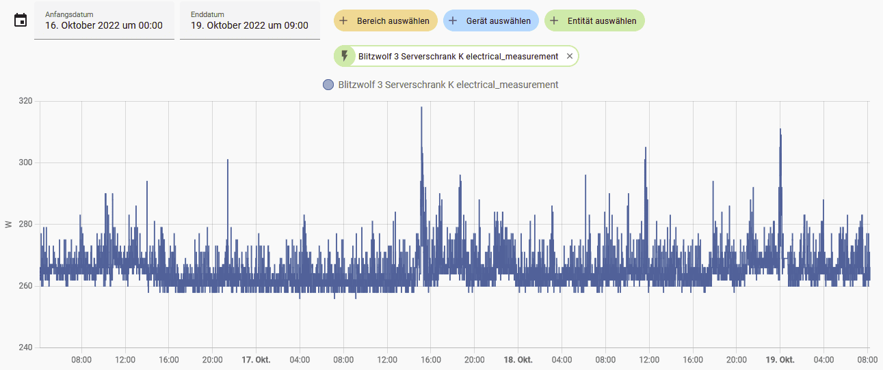This screenshot has height=370, width=883.
Task: Click the lightning bolt icon on the entity chip
Action: tap(345, 56)
